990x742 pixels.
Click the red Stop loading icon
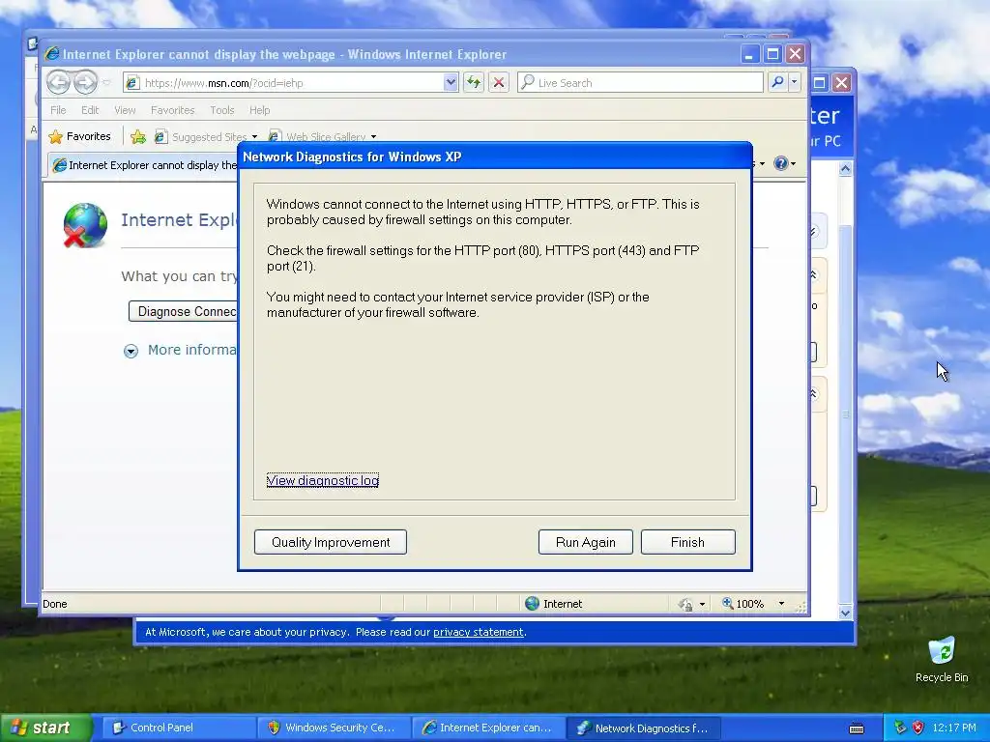499,82
